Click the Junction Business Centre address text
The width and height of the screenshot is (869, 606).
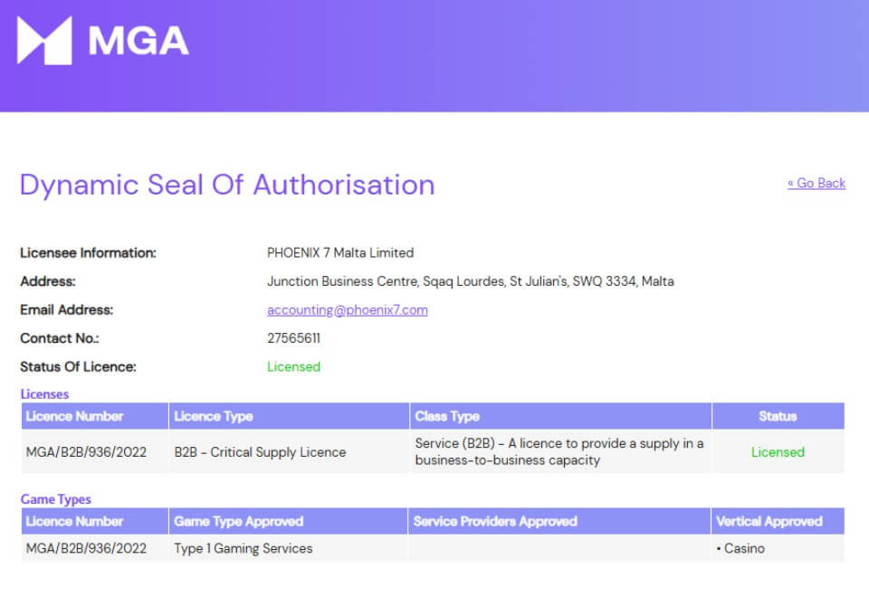(470, 281)
